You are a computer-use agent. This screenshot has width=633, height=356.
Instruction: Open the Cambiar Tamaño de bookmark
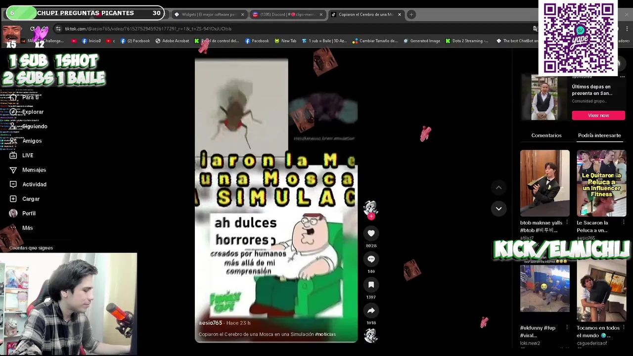click(375, 41)
